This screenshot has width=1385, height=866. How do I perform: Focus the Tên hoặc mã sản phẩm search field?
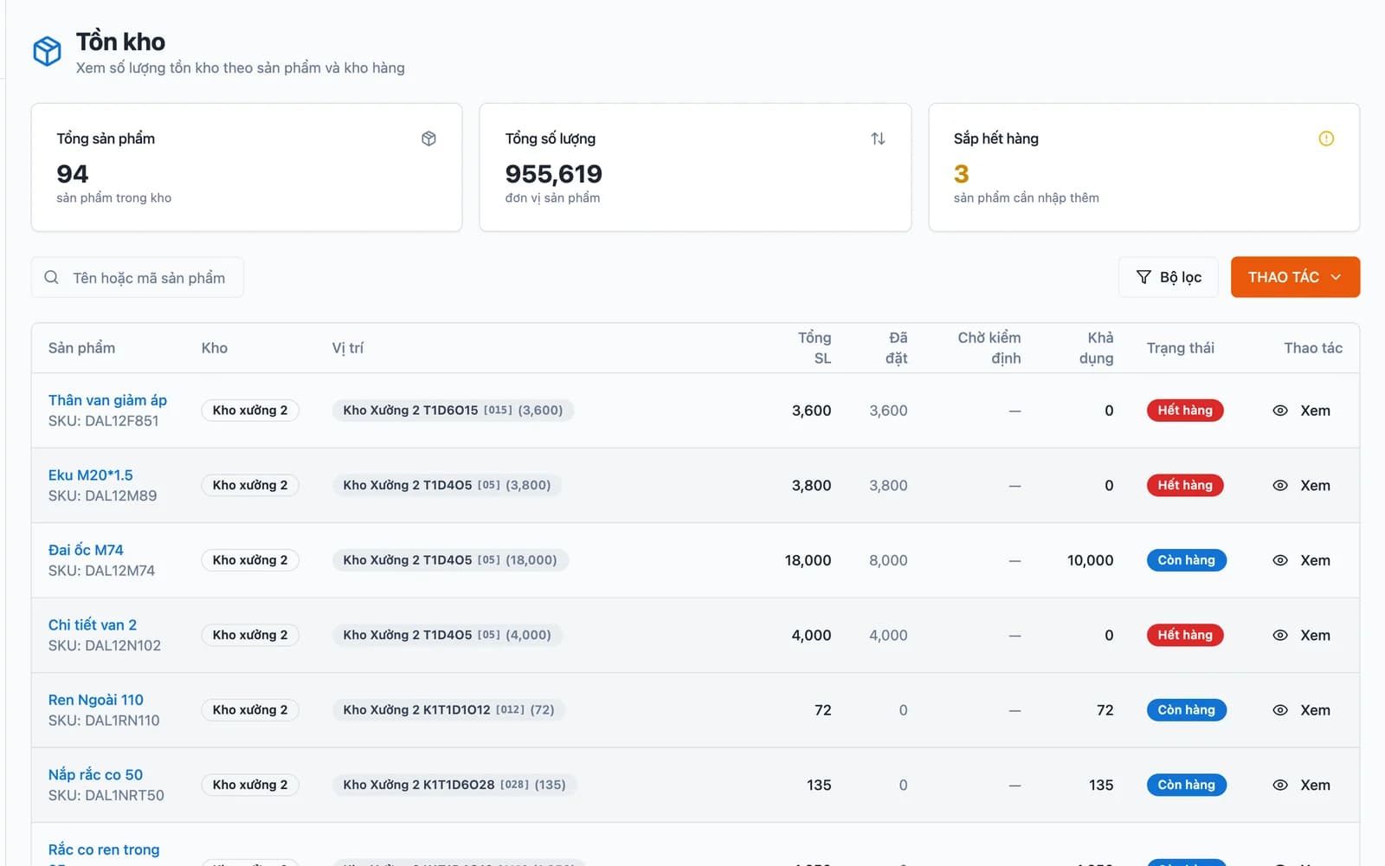click(x=138, y=277)
